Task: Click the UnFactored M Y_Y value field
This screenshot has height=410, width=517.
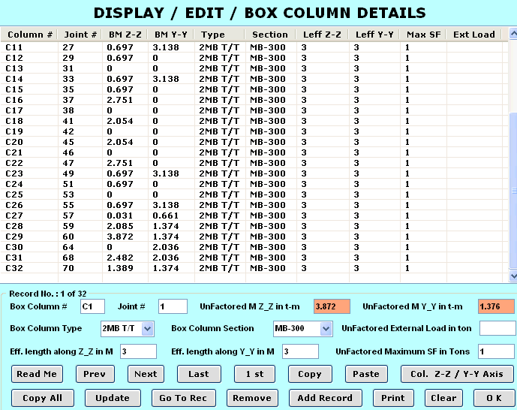Action: click(496, 306)
